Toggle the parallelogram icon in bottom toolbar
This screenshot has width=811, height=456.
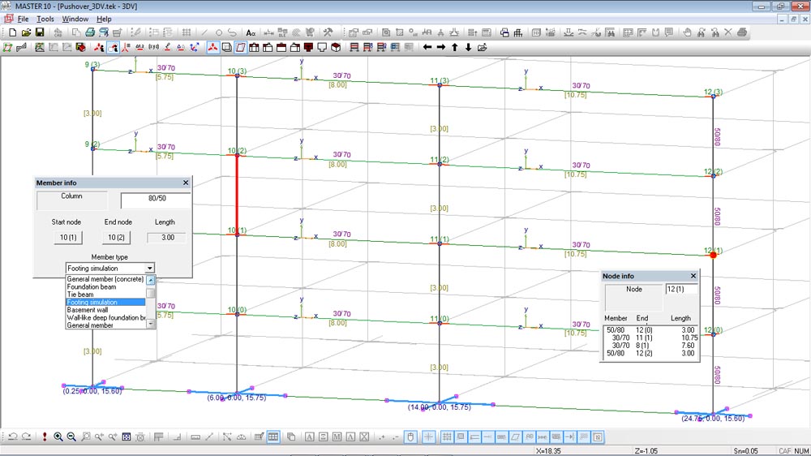[x=515, y=437]
